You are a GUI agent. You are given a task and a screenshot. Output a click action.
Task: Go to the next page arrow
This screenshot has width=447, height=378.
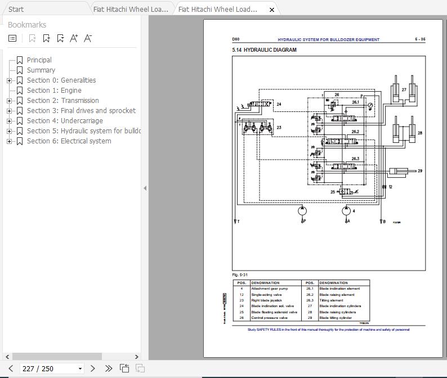pos(93,368)
